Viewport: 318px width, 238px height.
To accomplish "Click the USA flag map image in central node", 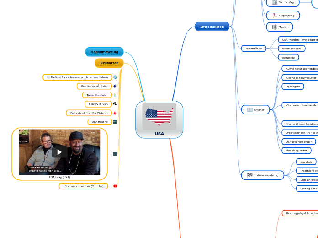I will pyautogui.click(x=159, y=117).
